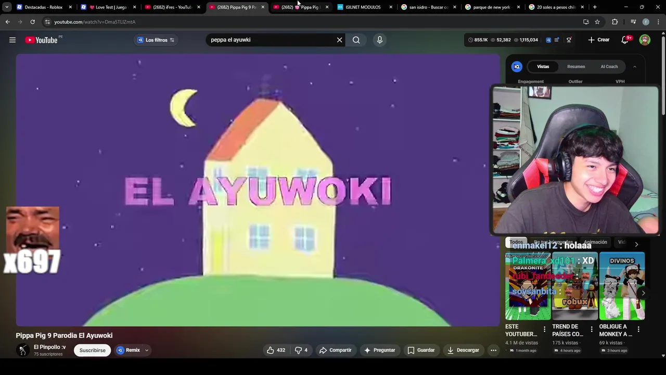Screen dimensions: 666x375
Task: Open site information icon in address bar
Action: (x=47, y=22)
